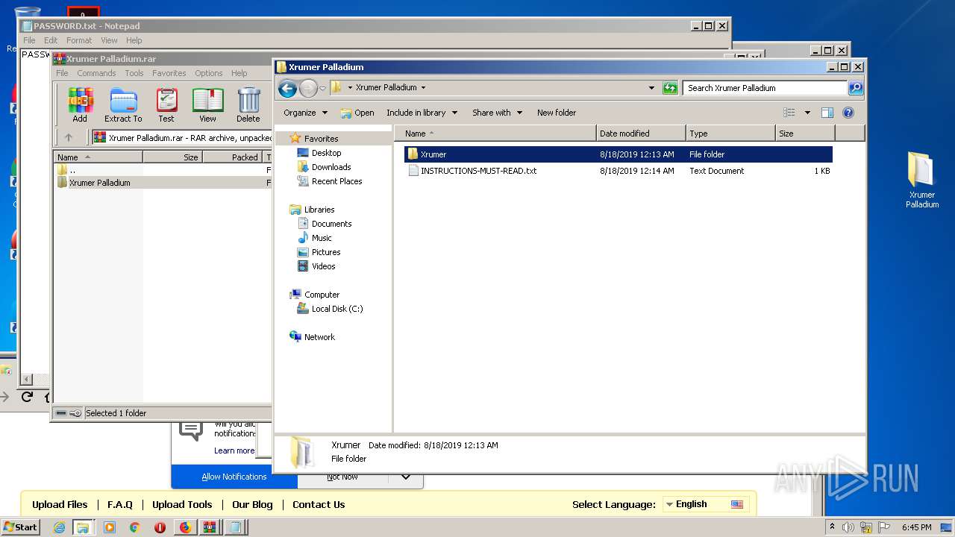Viewport: 955px width, 537px height.
Task: Sort by Date modified column
Action: pos(641,134)
